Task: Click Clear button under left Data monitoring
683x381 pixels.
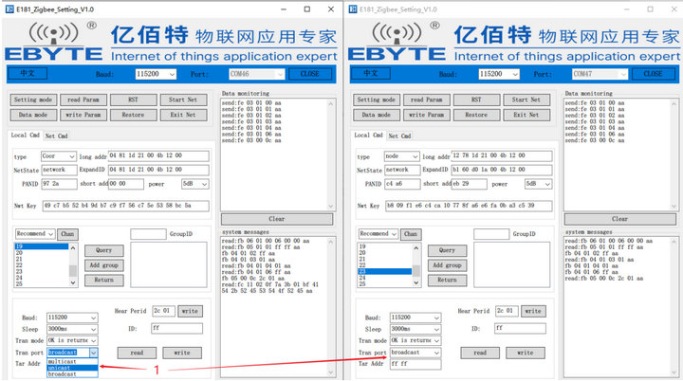Action: click(277, 219)
